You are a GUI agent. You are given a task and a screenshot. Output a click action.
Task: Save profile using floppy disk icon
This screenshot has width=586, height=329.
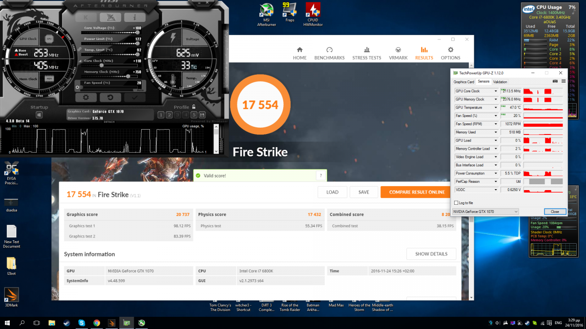tap(203, 115)
